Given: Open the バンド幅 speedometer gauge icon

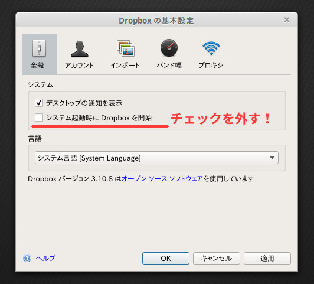Looking at the screenshot, I should pos(169,48).
